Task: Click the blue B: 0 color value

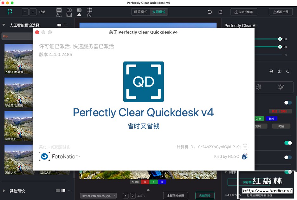Action: click(271, 119)
